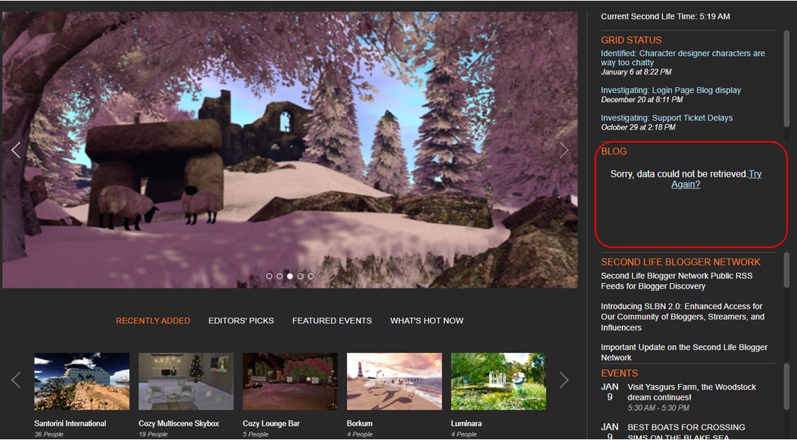Open the Cozy Lounge Bar thumbnail
This screenshot has height=440, width=797.
click(x=290, y=381)
